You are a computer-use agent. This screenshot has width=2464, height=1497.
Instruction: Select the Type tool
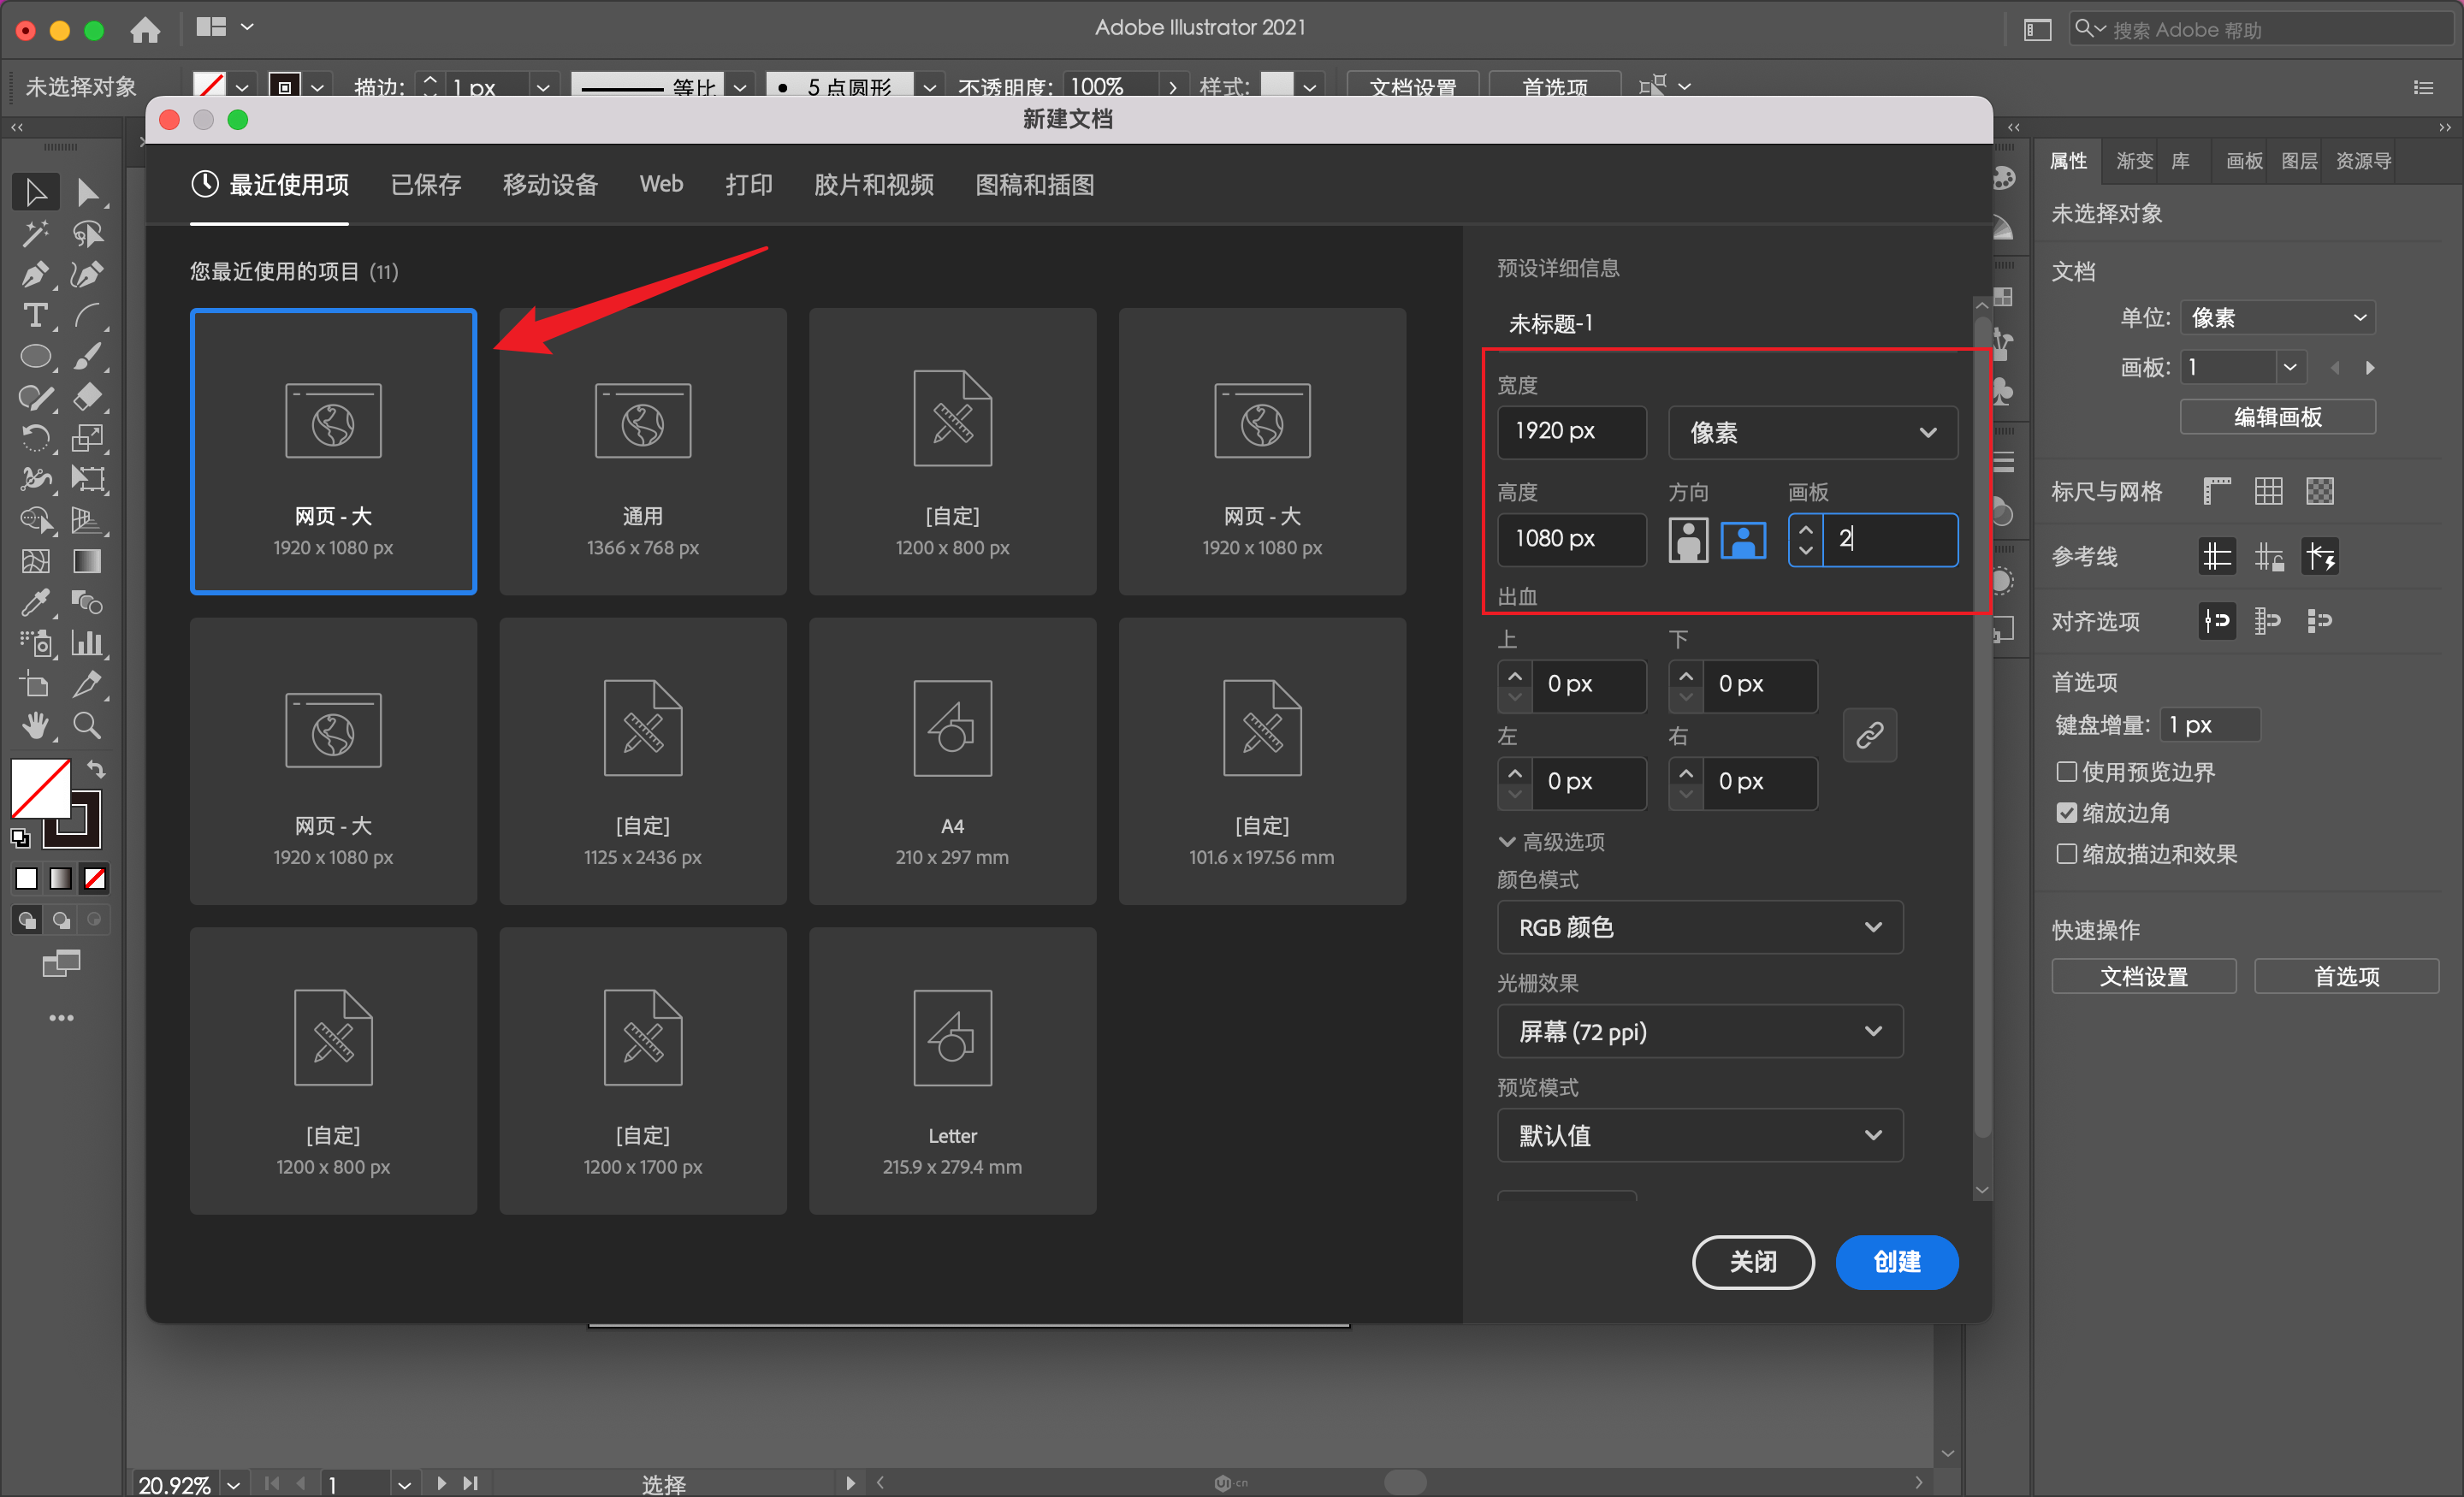(35, 315)
